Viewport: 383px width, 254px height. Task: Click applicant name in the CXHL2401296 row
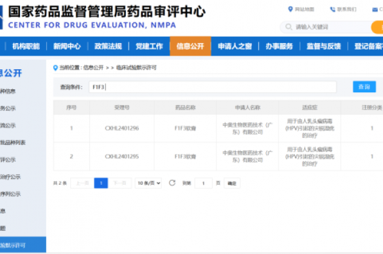[247, 128]
